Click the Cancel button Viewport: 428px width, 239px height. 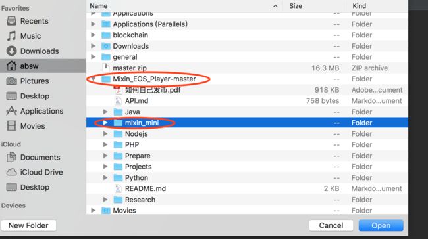click(331, 225)
